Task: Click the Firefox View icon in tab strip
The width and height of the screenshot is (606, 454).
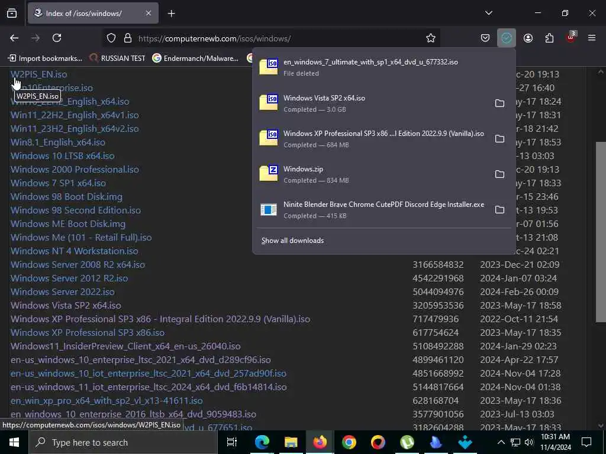Action: [12, 13]
